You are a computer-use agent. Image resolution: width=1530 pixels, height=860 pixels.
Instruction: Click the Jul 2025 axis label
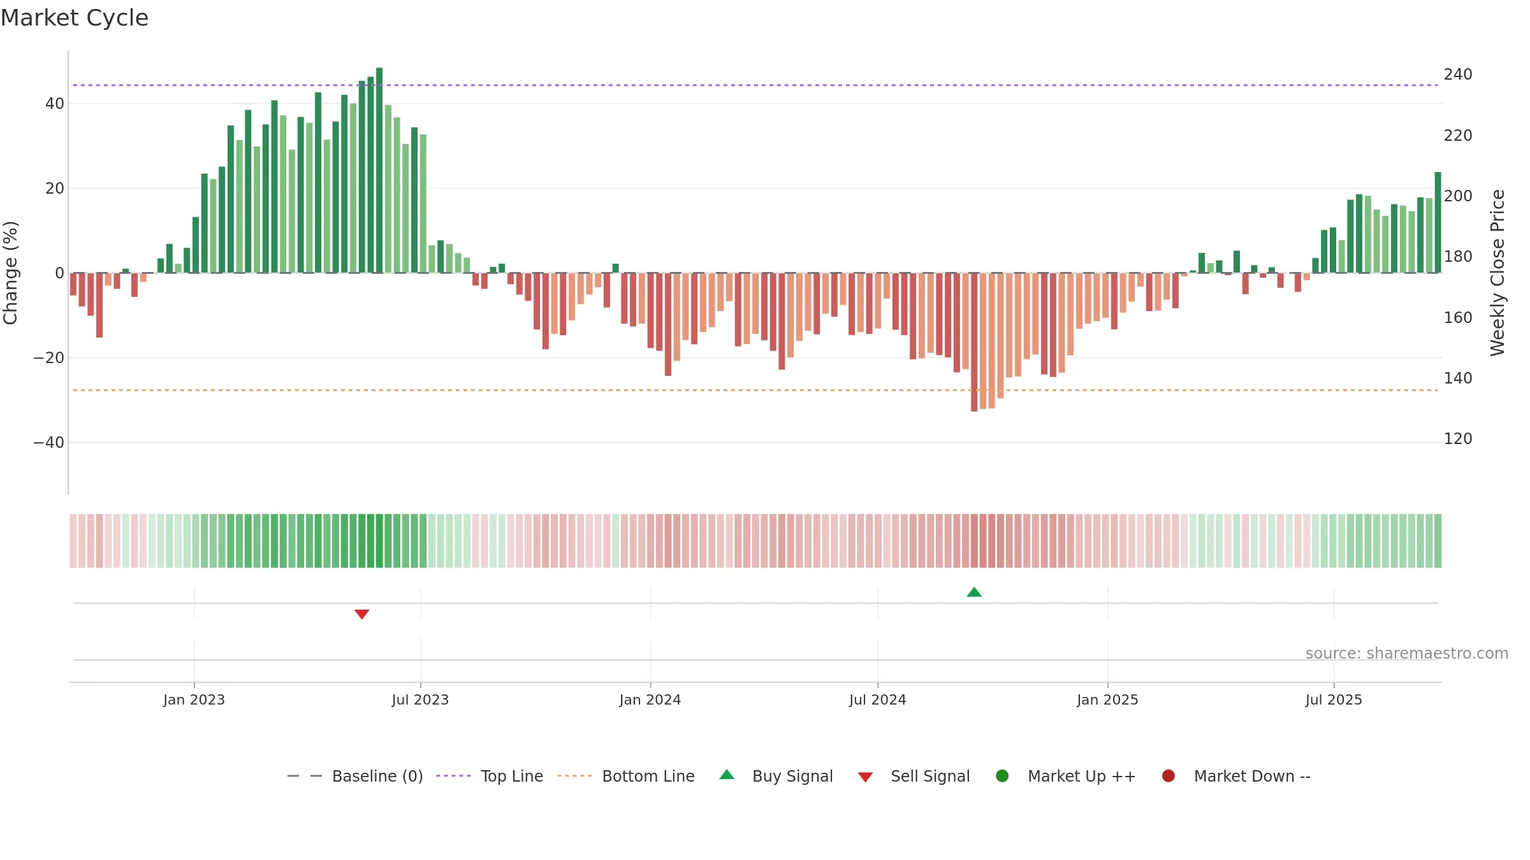1334,699
